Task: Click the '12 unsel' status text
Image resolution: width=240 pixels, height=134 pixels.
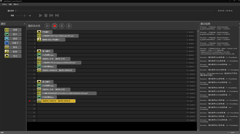Action: pos(190,78)
